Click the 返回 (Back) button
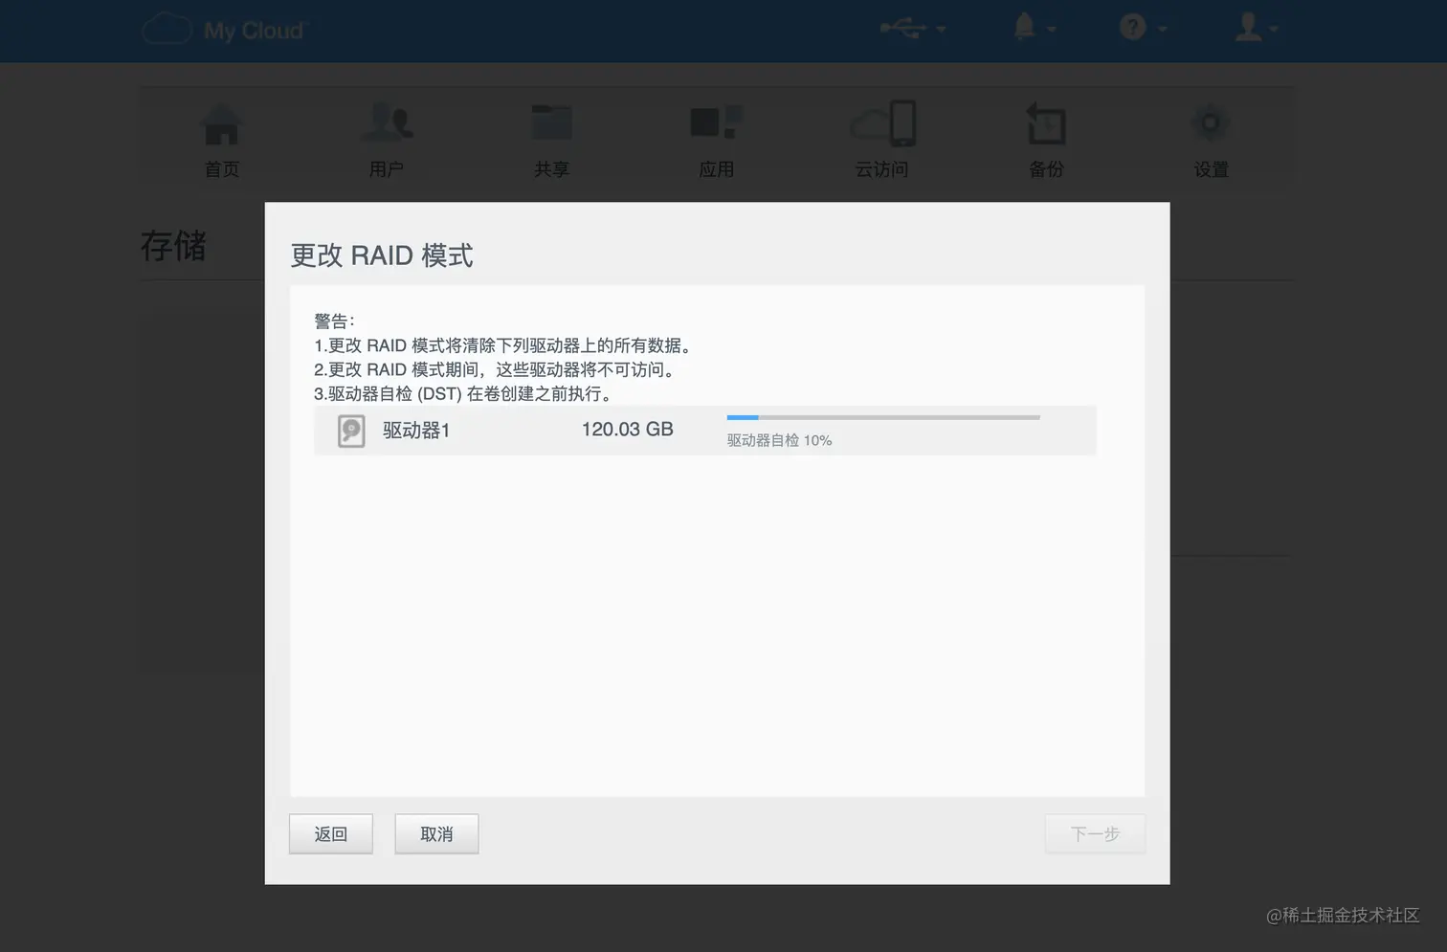The height and width of the screenshot is (952, 1447). point(330,833)
